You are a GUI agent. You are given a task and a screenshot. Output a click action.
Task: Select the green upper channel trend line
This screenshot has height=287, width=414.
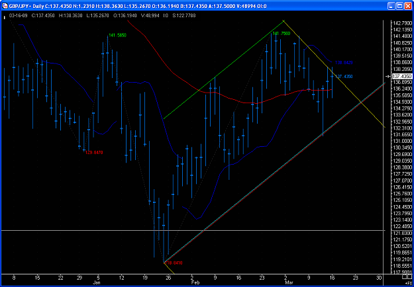223,70
